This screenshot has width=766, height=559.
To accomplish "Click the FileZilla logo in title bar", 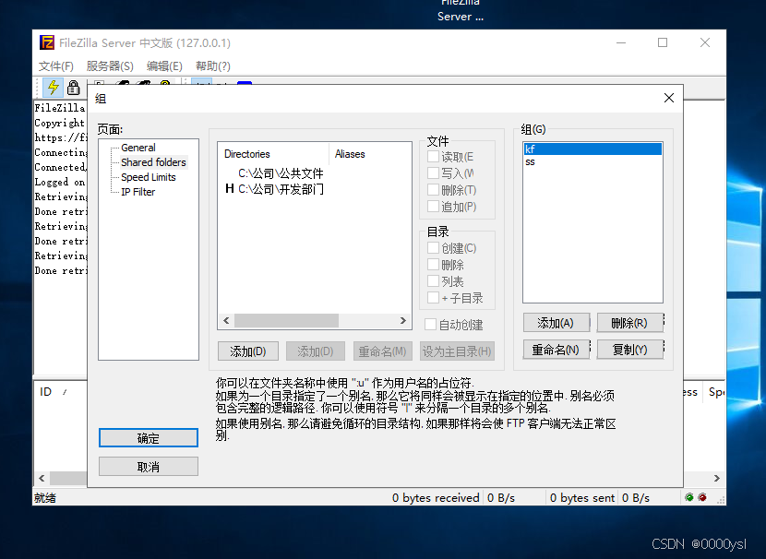I will click(x=47, y=42).
